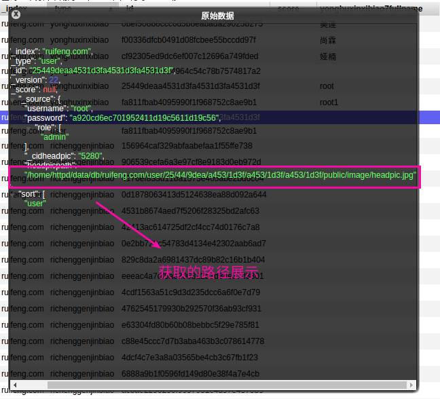The width and height of the screenshot is (440, 399).
Task: Select background row with id 4dcf4c7e3a8a03565be4cb3c67fb1f23
Action: [x=220, y=357]
